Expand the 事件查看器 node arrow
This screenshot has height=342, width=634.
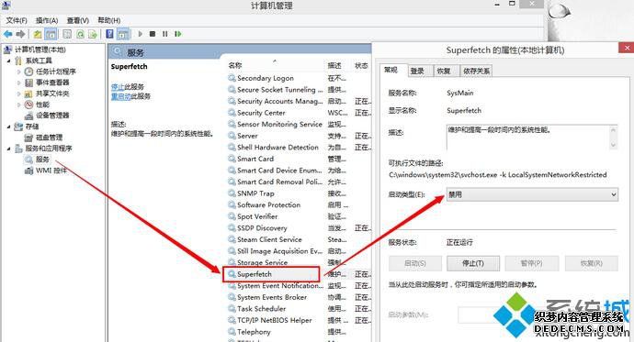[18, 83]
